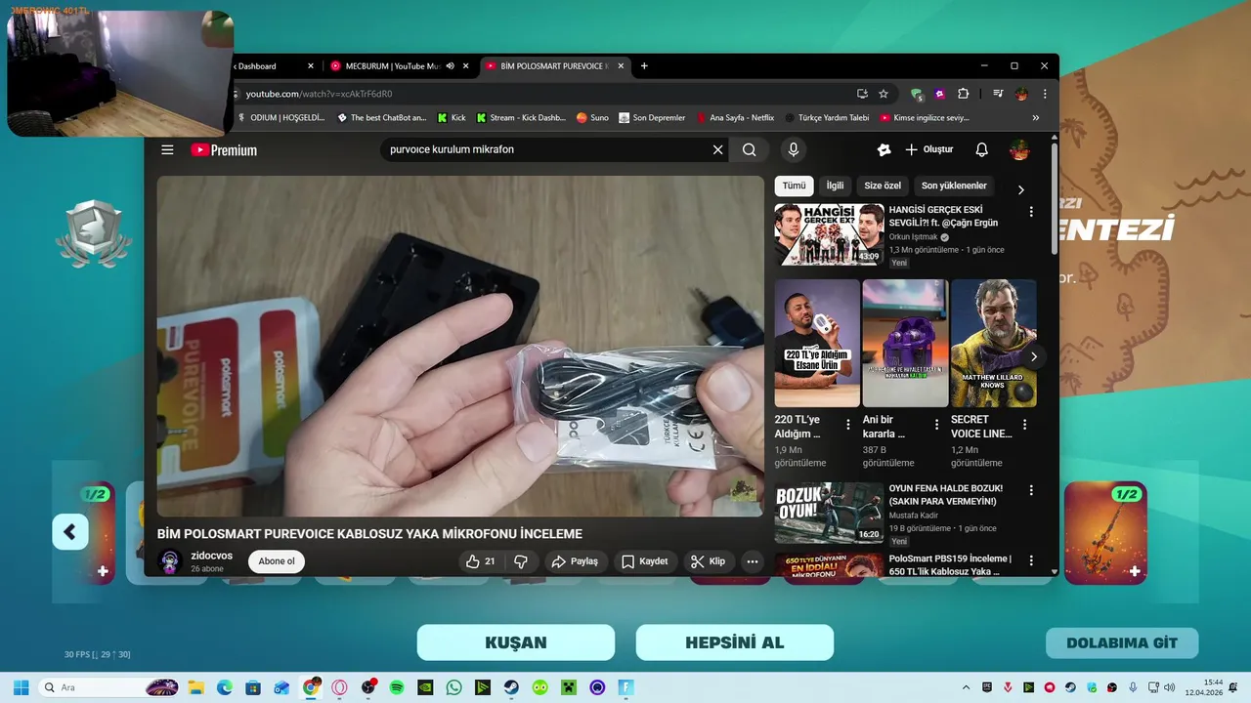1251x703 pixels.
Task: Run search with the magnifier button
Action: (x=750, y=149)
